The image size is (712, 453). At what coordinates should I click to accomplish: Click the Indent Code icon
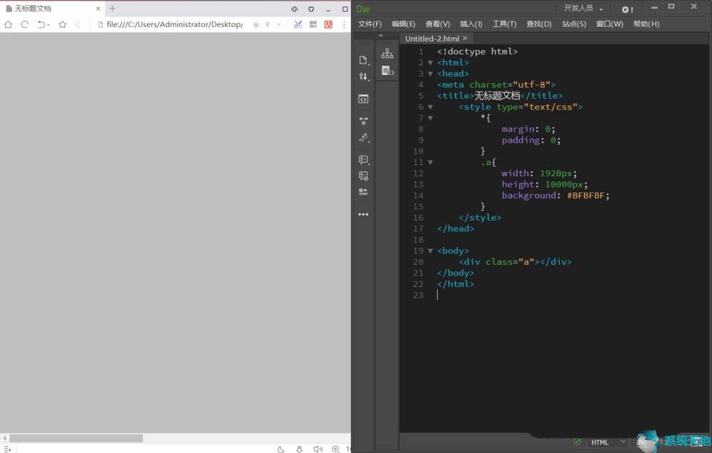click(363, 192)
